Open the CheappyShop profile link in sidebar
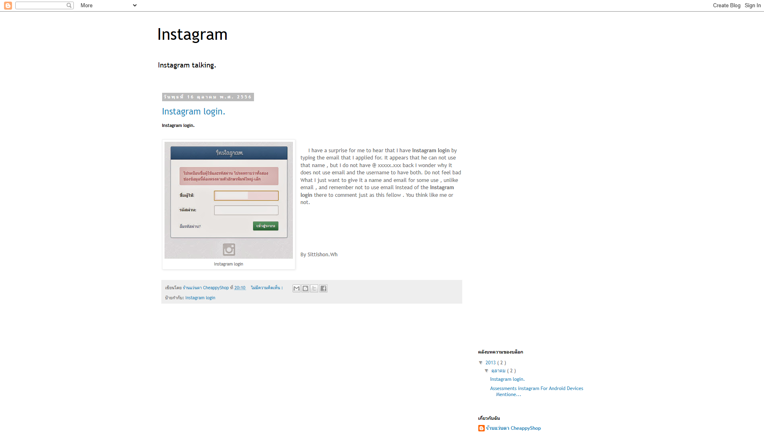Image resolution: width=764 pixels, height=433 pixels. (x=513, y=428)
